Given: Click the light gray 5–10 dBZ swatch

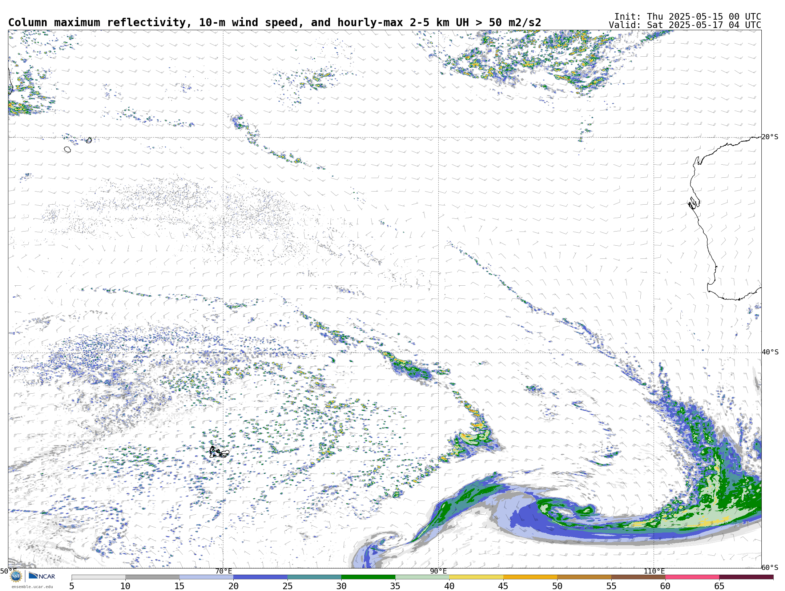Looking at the screenshot, I should [x=98, y=577].
